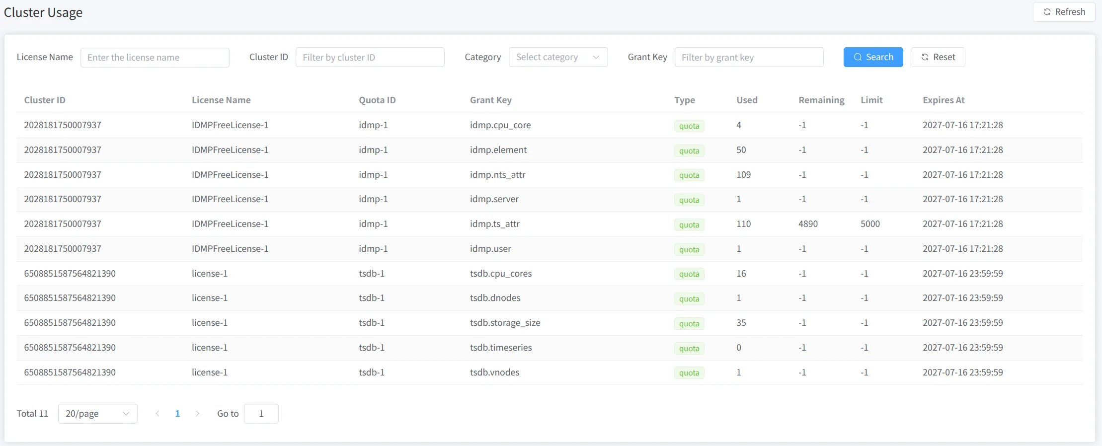
Task: Select the tsdb.timeseries grant key cell
Action: pos(501,348)
